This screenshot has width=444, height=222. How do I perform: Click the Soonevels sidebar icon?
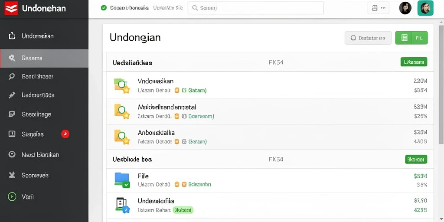click(x=12, y=175)
